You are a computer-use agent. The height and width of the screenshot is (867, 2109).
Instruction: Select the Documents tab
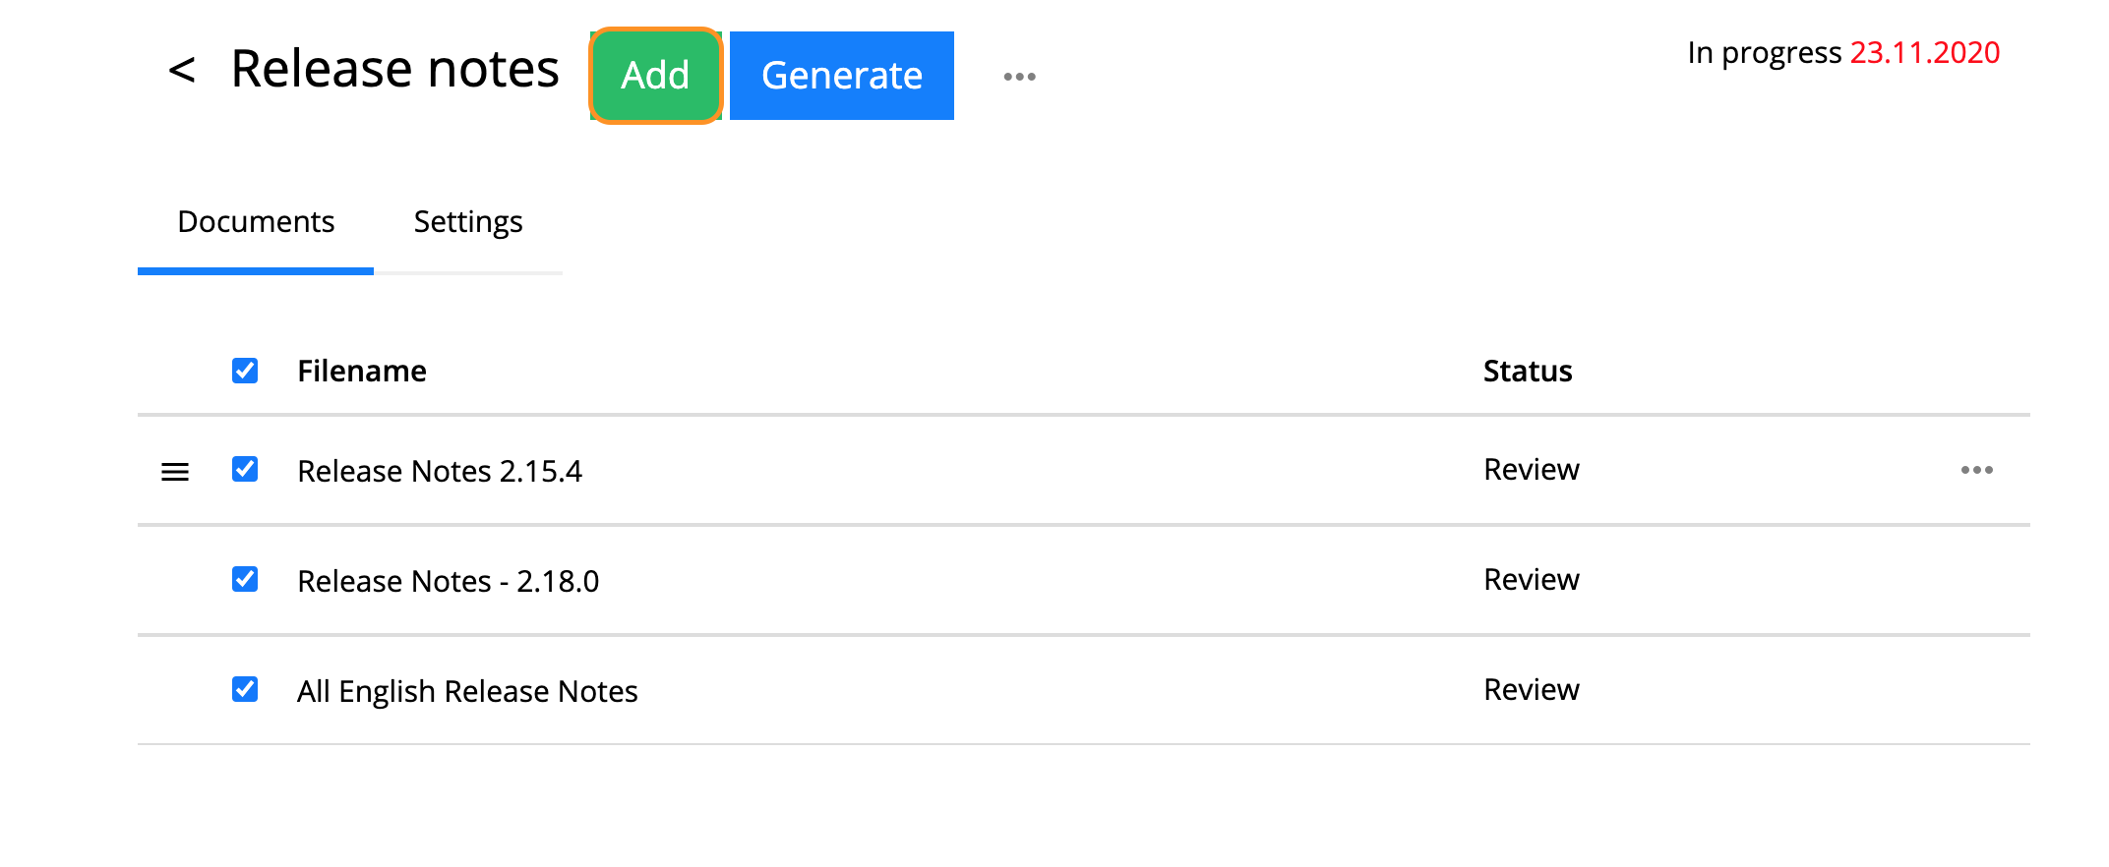(x=256, y=222)
